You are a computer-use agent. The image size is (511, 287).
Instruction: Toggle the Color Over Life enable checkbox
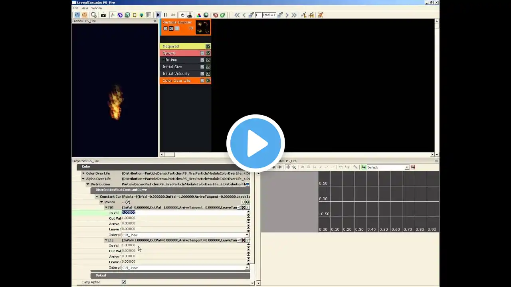pyautogui.click(x=202, y=81)
